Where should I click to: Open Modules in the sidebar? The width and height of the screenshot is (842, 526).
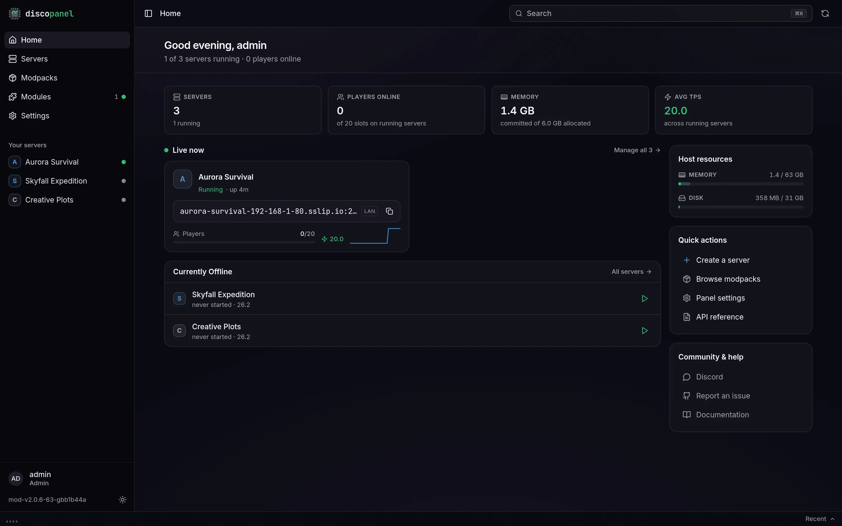pos(67,97)
